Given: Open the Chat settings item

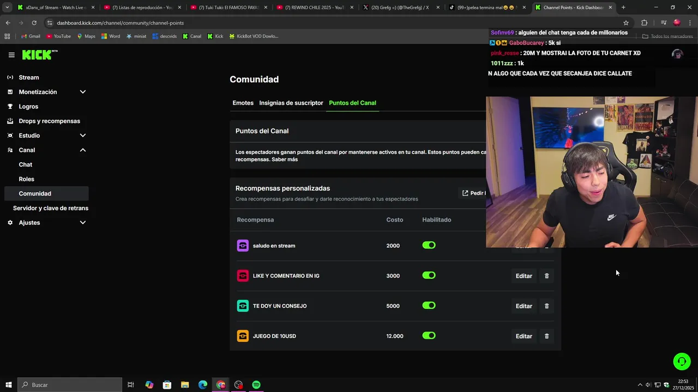Looking at the screenshot, I should point(26,164).
